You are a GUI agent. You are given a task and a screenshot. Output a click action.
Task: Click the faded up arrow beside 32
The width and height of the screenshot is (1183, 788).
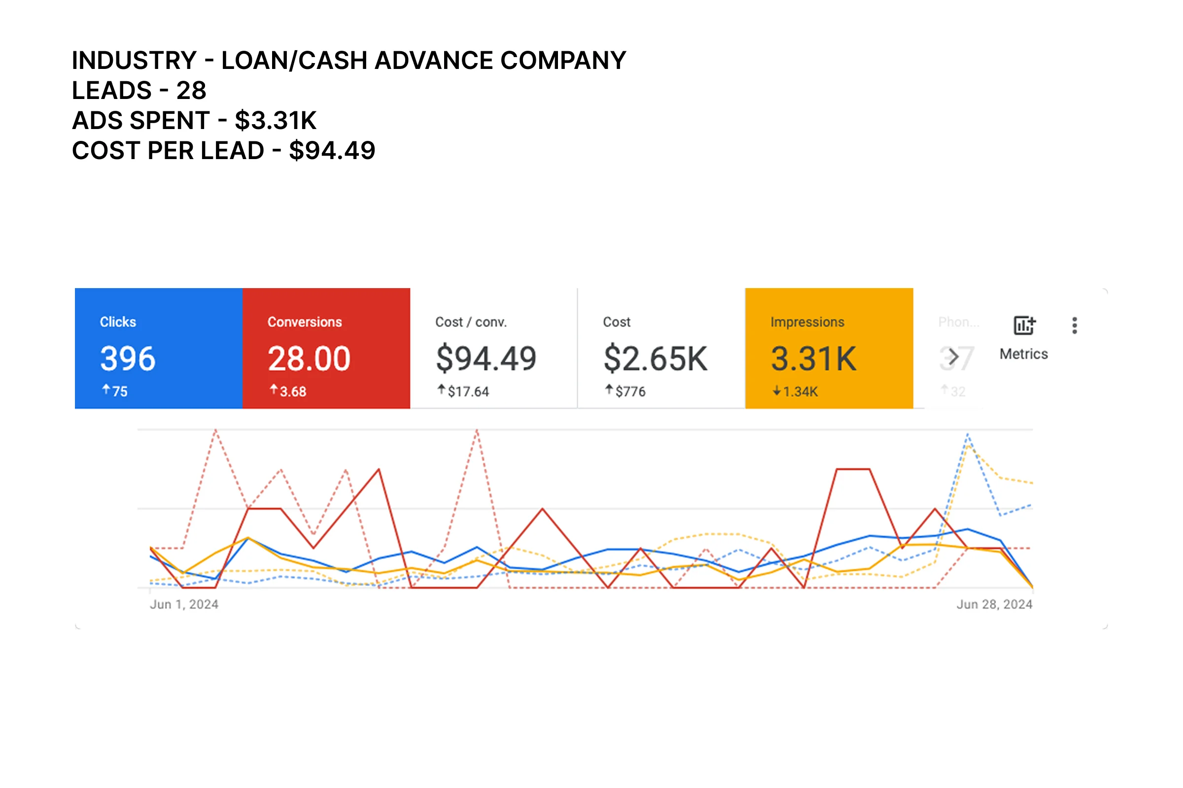click(x=944, y=389)
